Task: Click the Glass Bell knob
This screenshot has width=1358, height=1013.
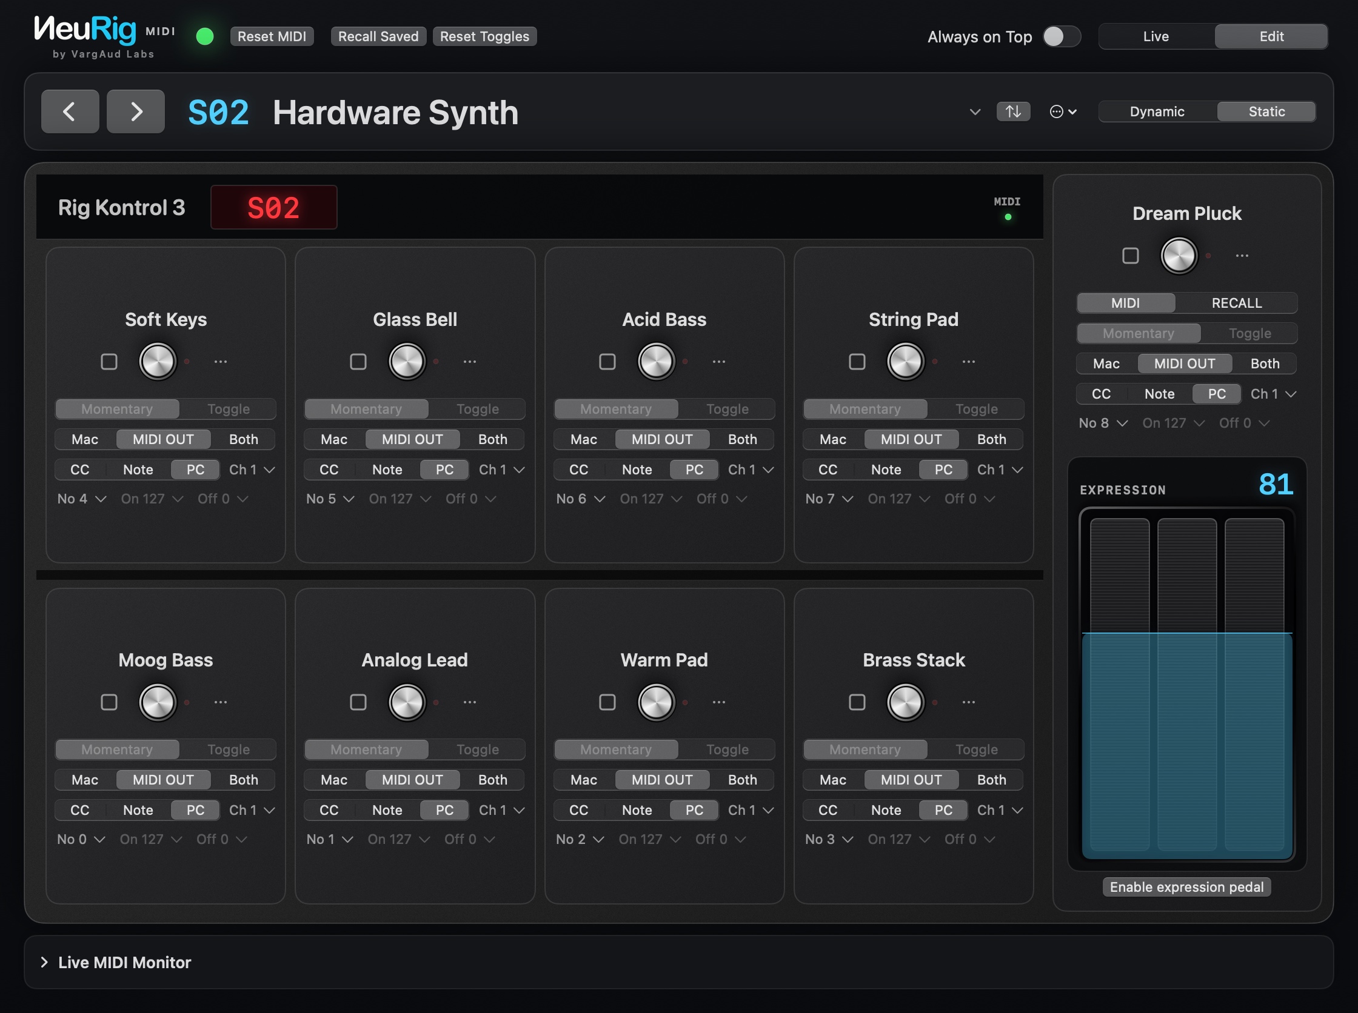Action: pyautogui.click(x=407, y=361)
